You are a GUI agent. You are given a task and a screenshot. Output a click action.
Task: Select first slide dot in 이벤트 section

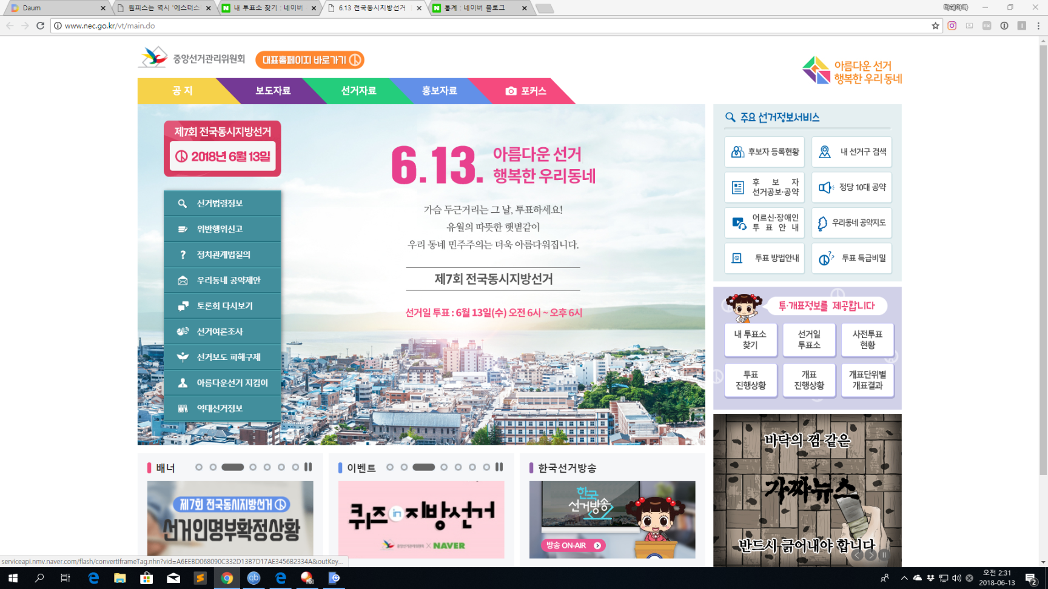click(390, 467)
